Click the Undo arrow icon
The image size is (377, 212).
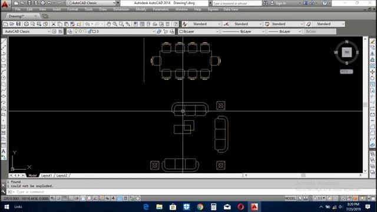[87, 24]
